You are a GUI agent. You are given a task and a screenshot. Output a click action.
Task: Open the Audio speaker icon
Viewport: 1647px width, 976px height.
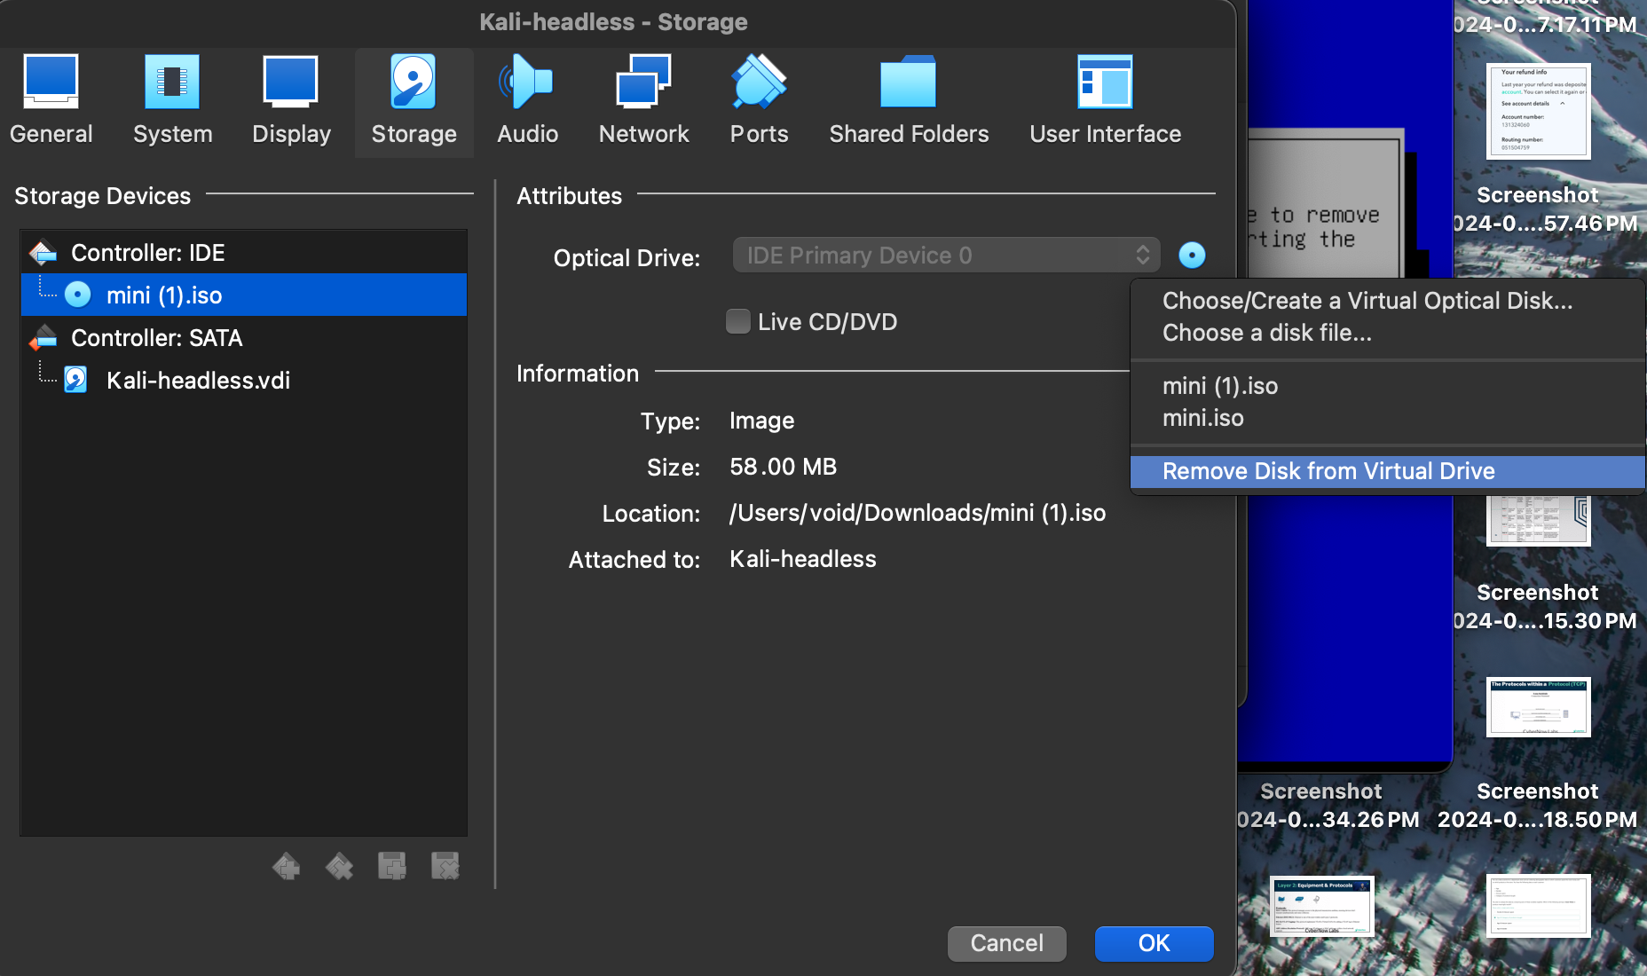(x=527, y=82)
